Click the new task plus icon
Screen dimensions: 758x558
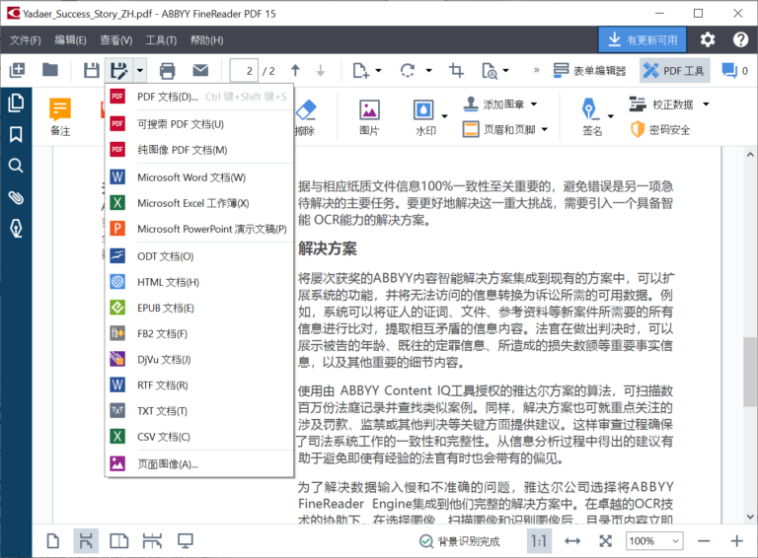click(18, 70)
